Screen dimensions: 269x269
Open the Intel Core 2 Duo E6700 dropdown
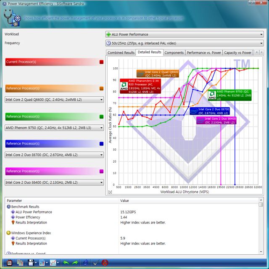tap(54, 155)
